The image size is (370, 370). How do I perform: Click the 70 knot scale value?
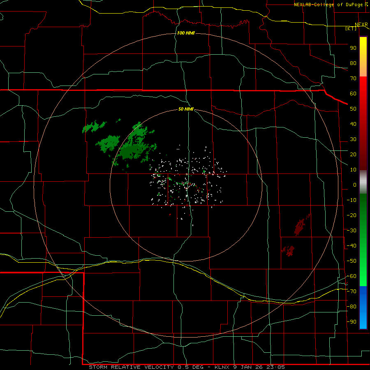tap(353, 79)
